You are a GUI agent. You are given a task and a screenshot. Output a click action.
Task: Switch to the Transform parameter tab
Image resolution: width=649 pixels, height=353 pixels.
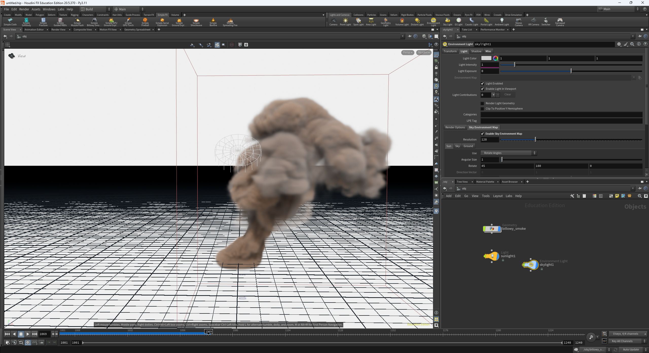point(450,51)
